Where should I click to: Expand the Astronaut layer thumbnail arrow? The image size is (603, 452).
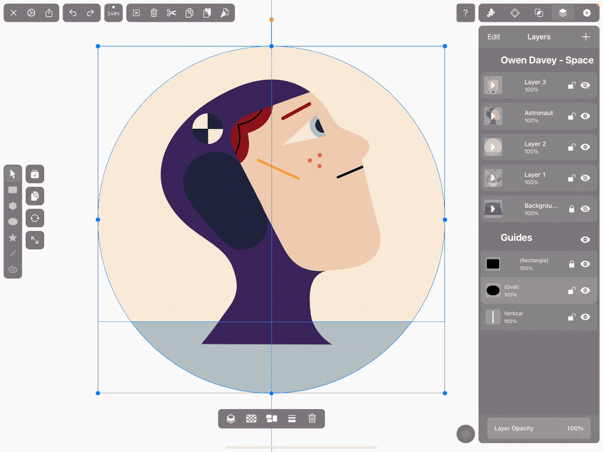[493, 116]
